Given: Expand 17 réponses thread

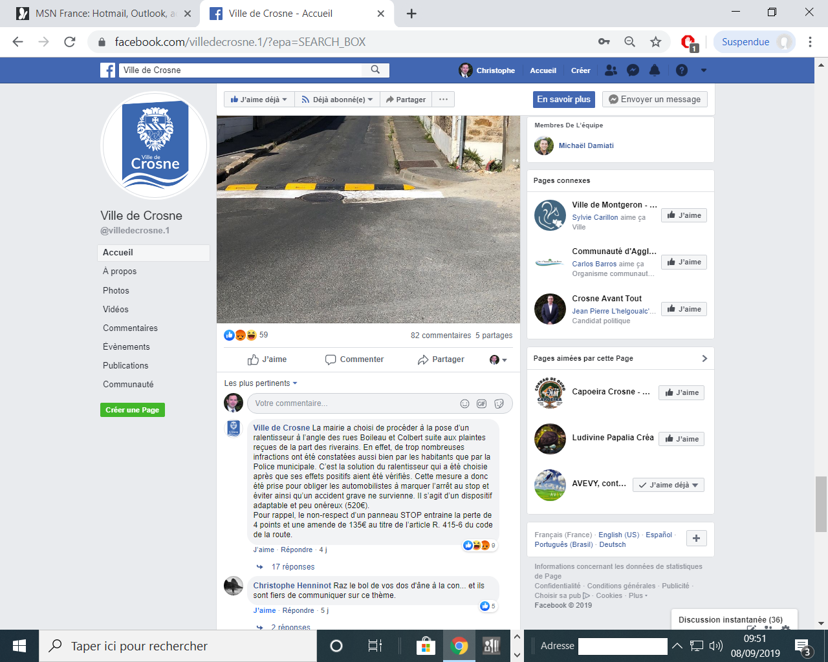Looking at the screenshot, I should 292,567.
